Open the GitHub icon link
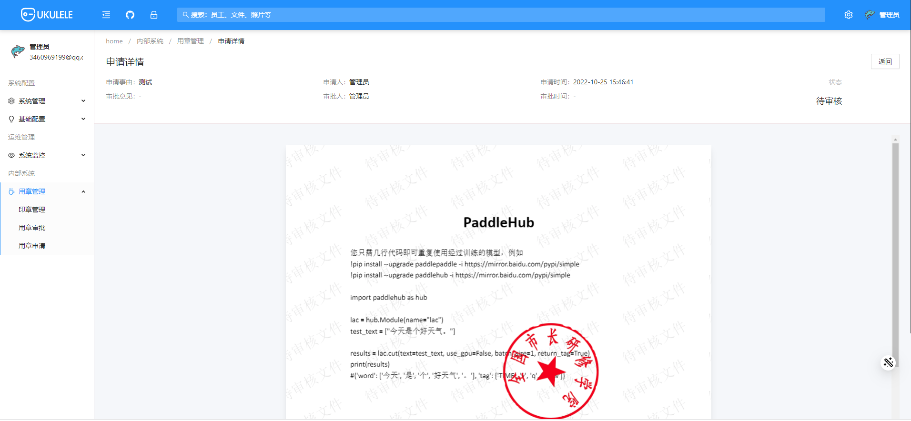Image resolution: width=911 pixels, height=421 pixels. (130, 15)
